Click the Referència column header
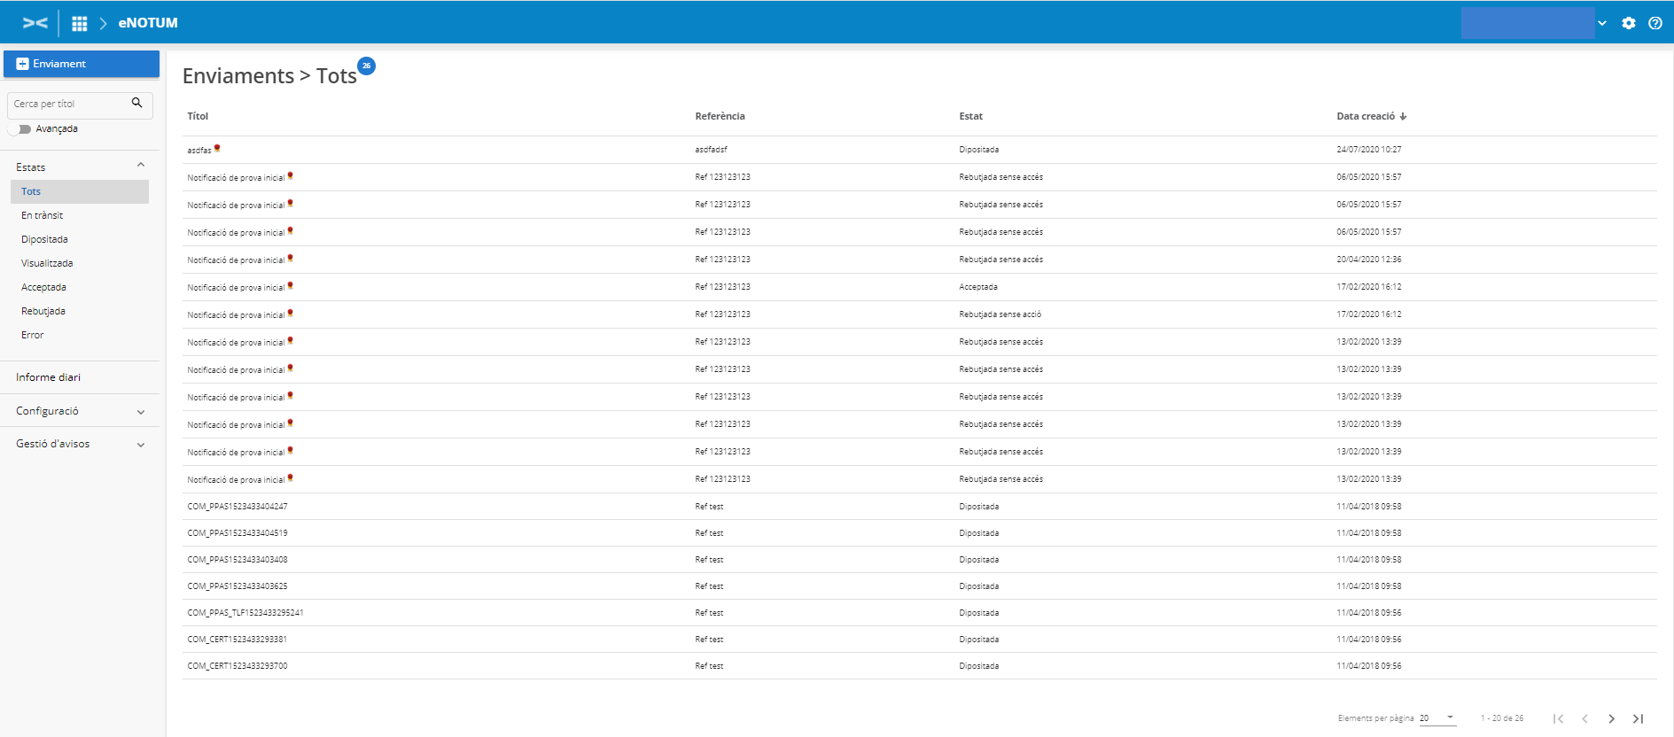 (x=720, y=116)
